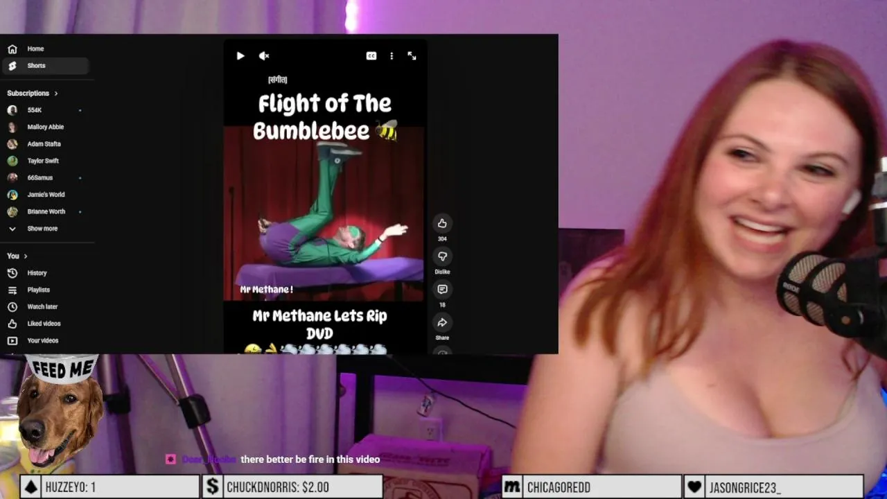Screen dimensions: 887x499
Task: Click the m icon beside CHICAGOREDD
Action: pos(512,487)
